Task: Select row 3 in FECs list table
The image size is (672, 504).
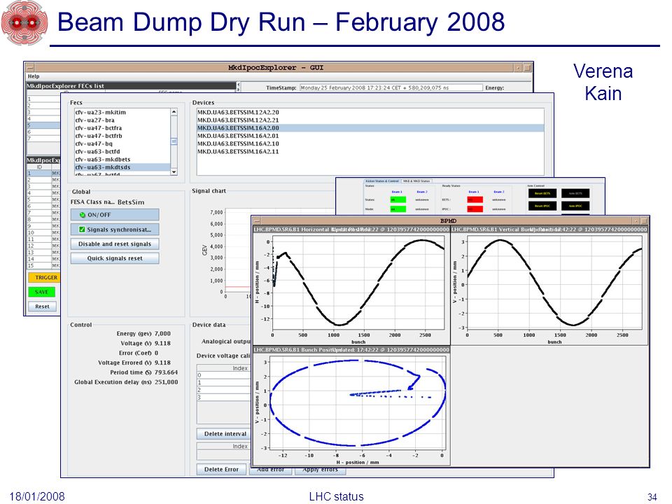Action: tap(43, 112)
